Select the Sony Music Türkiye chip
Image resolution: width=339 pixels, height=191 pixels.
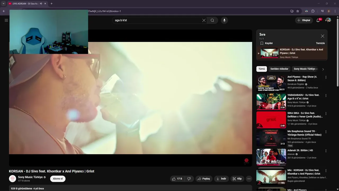tap(305, 69)
